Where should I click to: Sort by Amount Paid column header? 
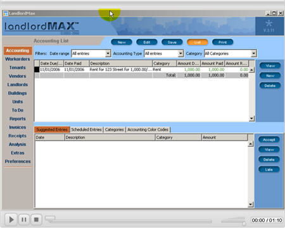pos(212,63)
